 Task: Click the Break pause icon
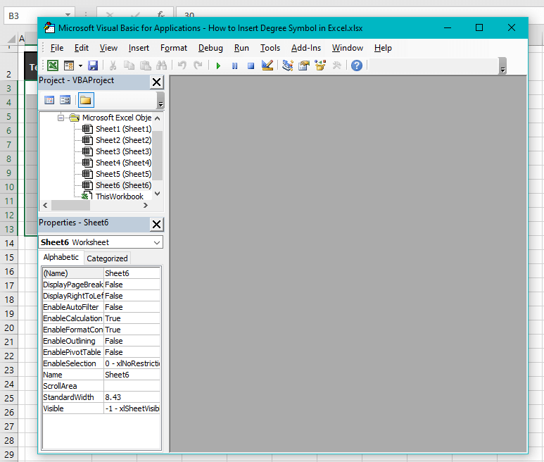pyautogui.click(x=234, y=65)
